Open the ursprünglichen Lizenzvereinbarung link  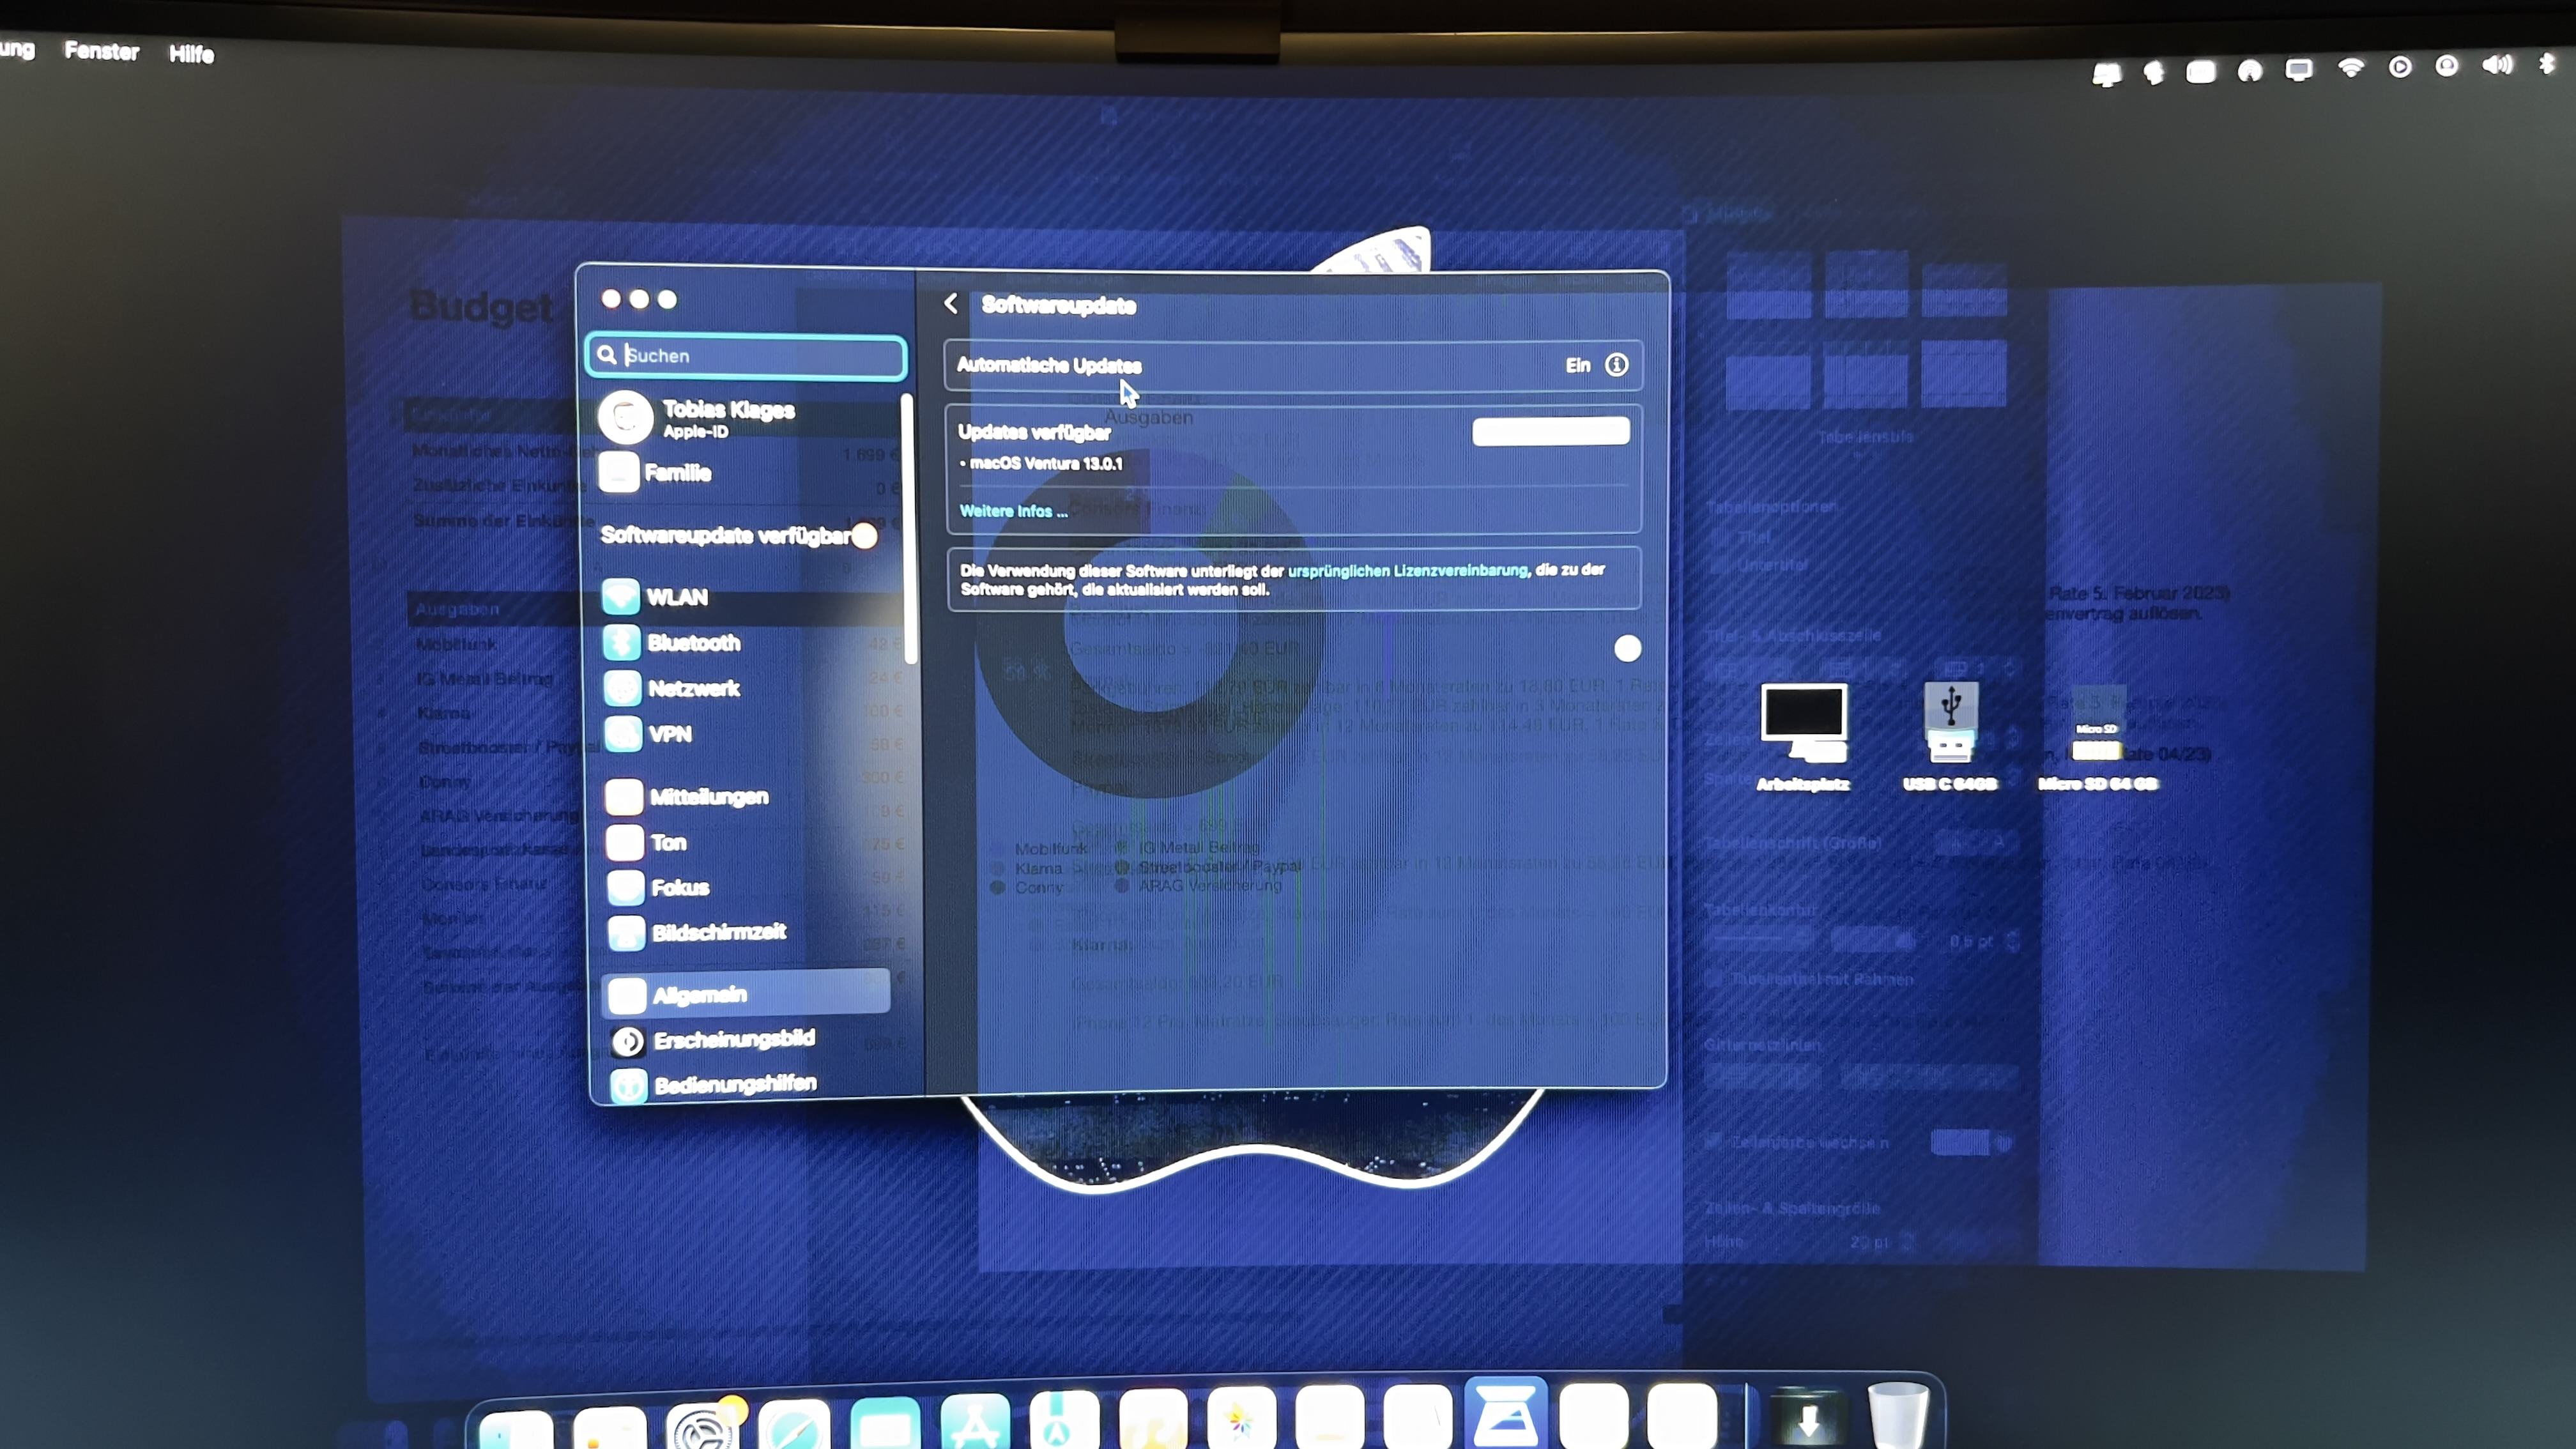[x=1408, y=570]
